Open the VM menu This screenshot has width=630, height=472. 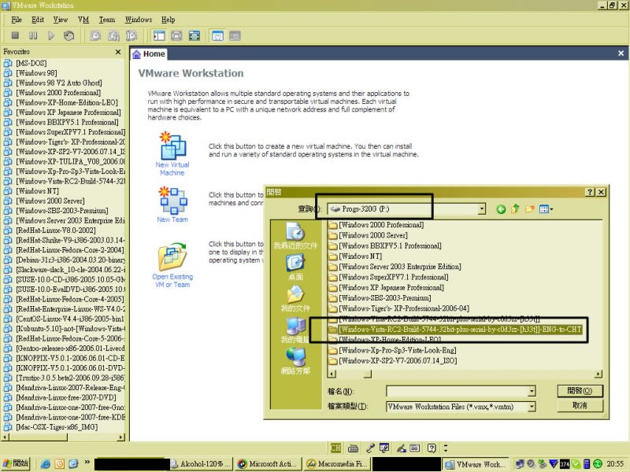click(83, 20)
